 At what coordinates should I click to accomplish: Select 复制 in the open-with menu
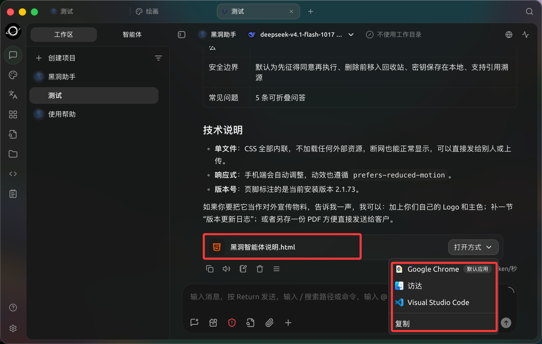[444, 324]
